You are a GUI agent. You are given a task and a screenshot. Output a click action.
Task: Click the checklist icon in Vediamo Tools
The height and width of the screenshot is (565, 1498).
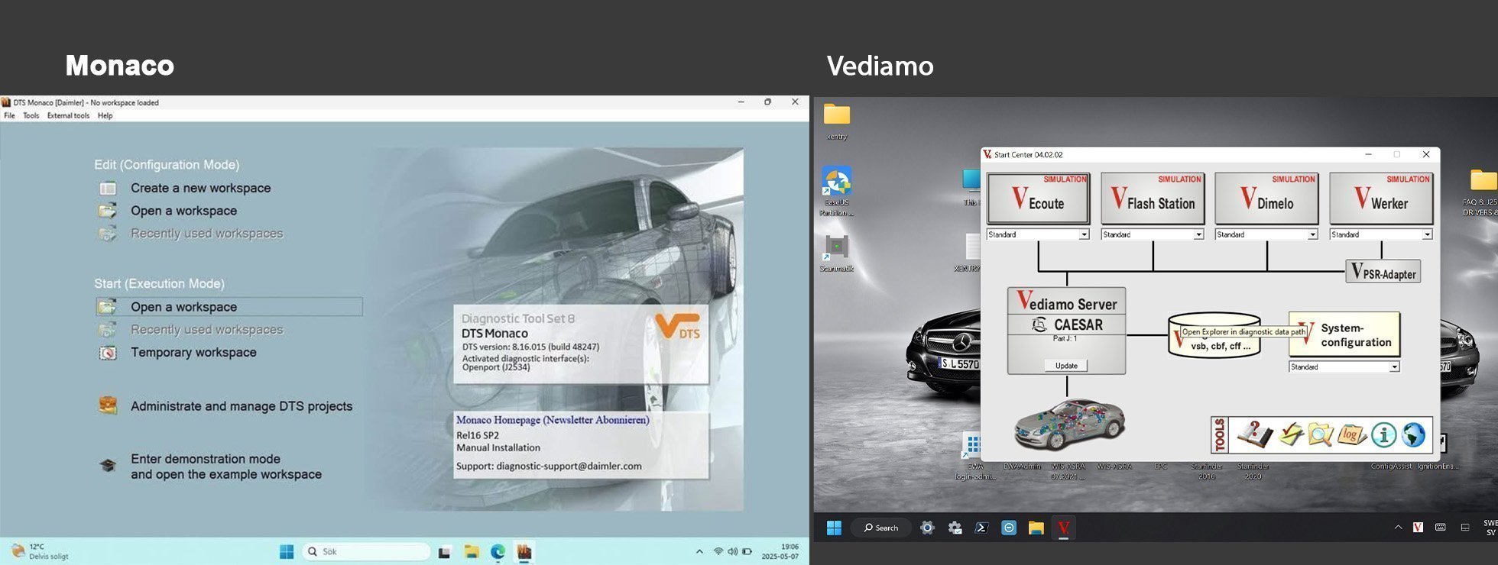click(1291, 434)
